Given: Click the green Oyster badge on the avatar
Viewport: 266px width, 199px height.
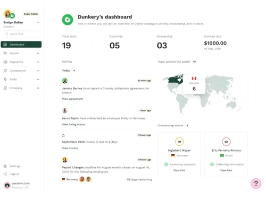Looking at the screenshot, I should coord(12,16).
